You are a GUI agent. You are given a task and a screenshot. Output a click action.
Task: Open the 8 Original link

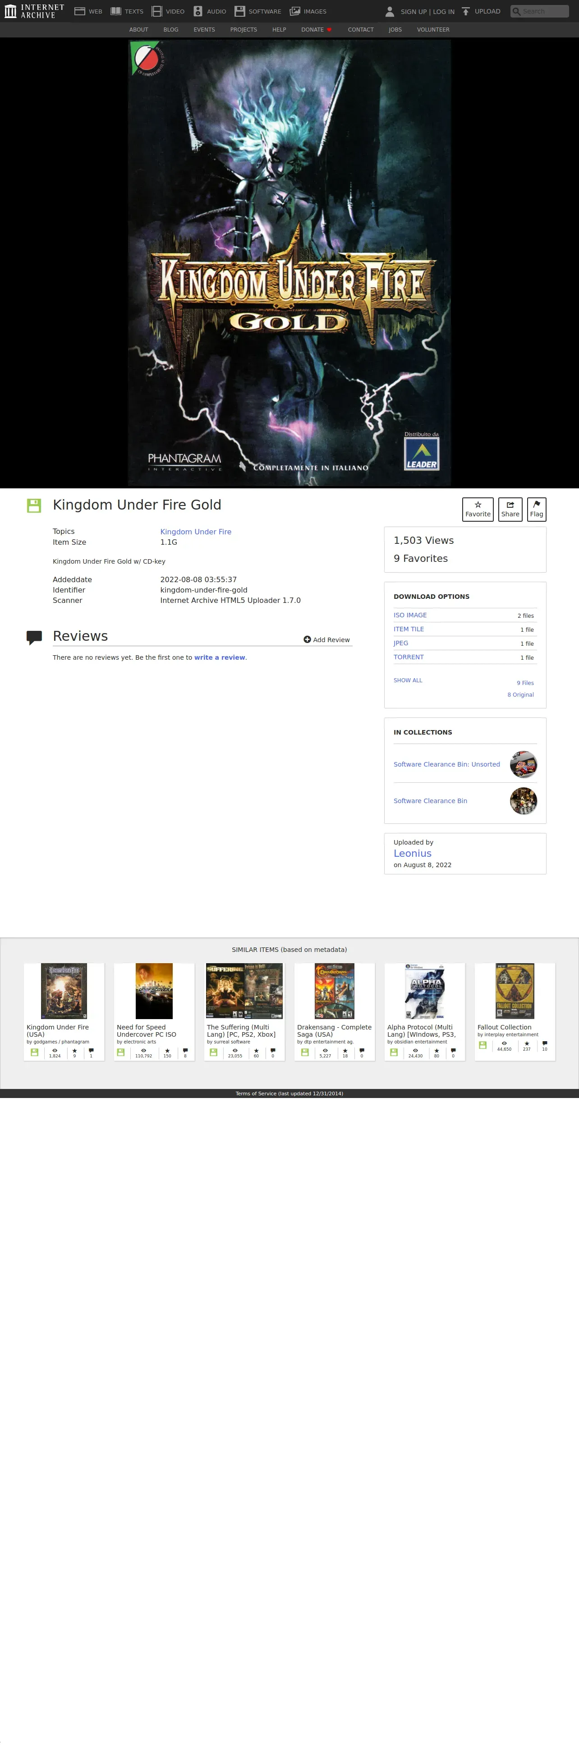pyautogui.click(x=521, y=695)
